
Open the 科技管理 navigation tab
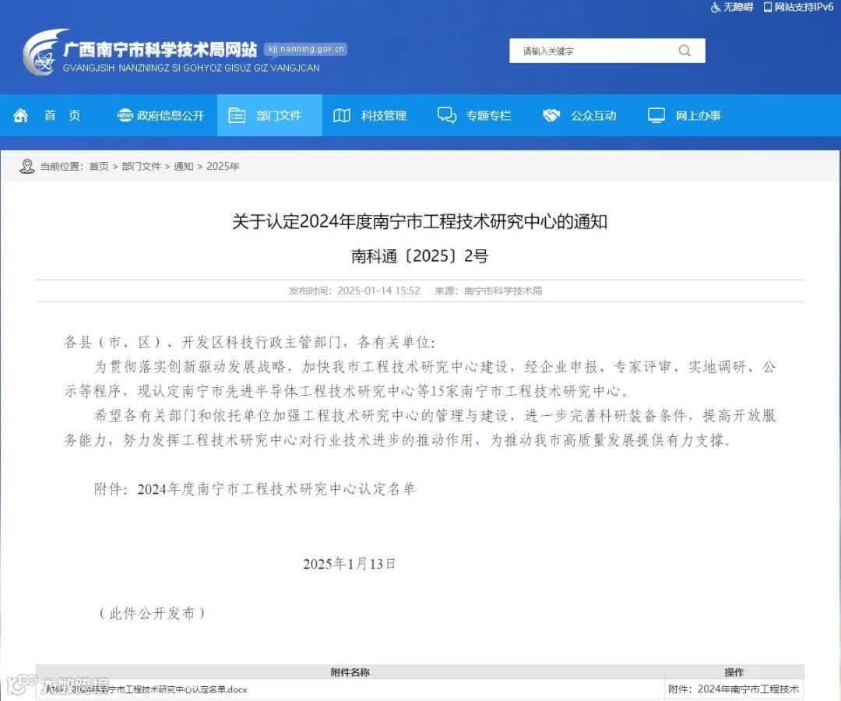click(383, 115)
